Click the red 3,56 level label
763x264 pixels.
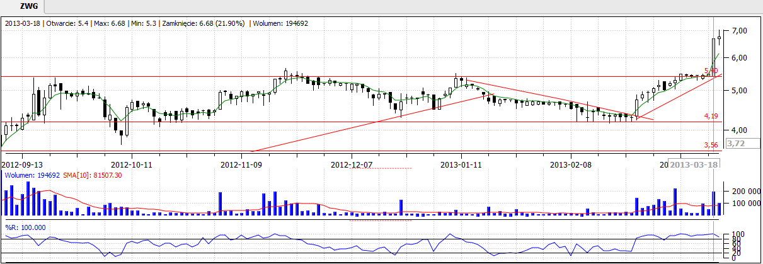pos(711,144)
